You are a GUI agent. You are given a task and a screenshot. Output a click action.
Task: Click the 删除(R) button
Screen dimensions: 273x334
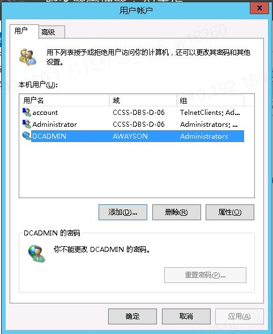click(x=177, y=212)
